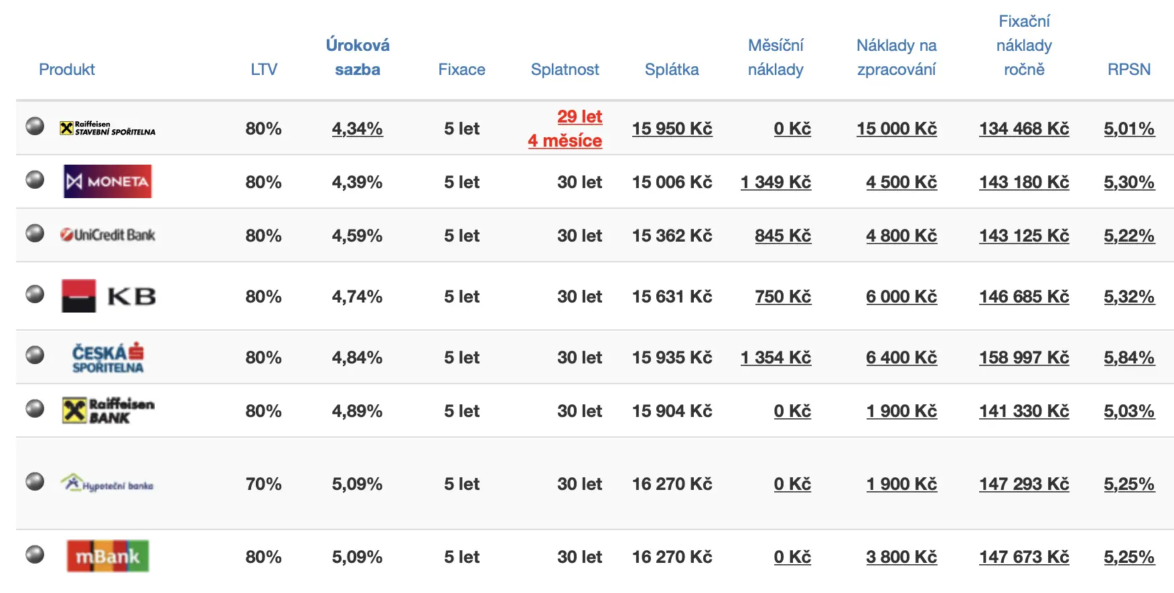Image resolution: width=1174 pixels, height=593 pixels.
Task: Open the 4,34% interest rate link
Action: (x=357, y=129)
